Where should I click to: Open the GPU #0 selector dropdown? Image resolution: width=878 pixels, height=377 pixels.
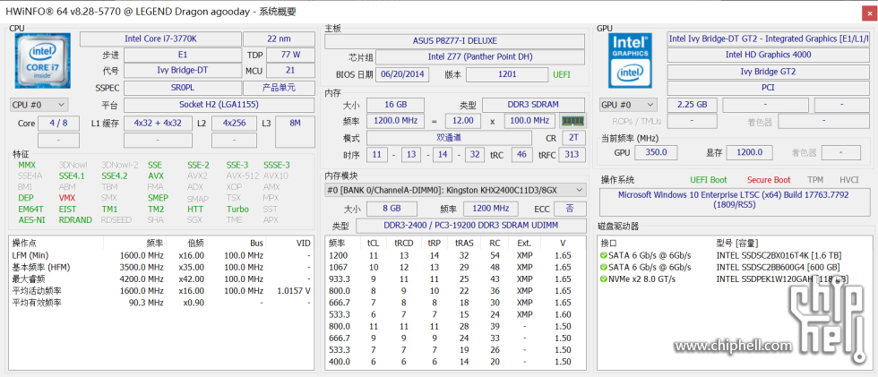[629, 105]
